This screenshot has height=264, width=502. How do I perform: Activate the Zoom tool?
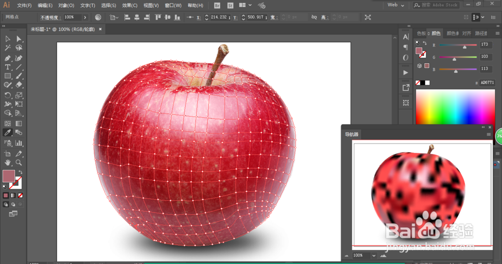(19, 163)
